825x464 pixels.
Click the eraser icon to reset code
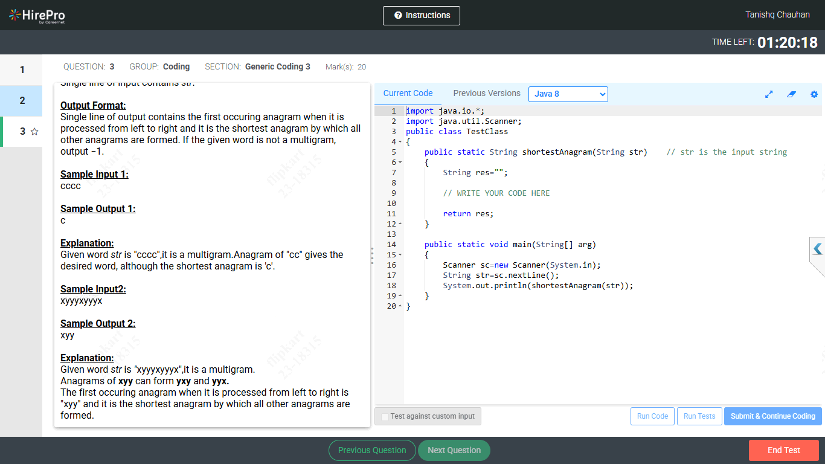[792, 94]
